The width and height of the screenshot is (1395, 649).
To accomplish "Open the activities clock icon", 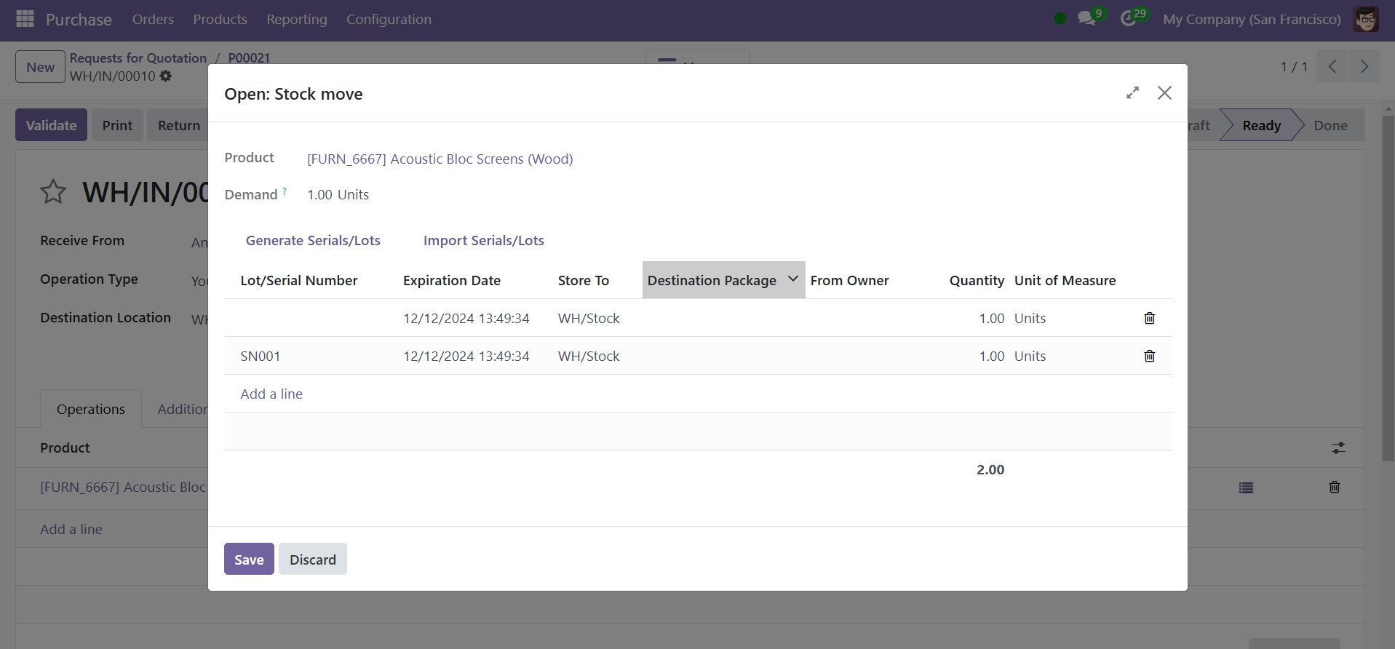I will pyautogui.click(x=1128, y=19).
